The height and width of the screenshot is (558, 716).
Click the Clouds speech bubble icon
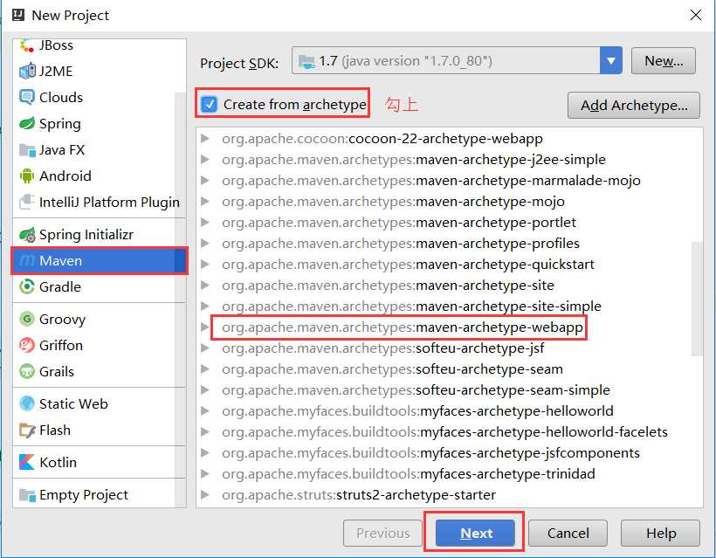27,97
